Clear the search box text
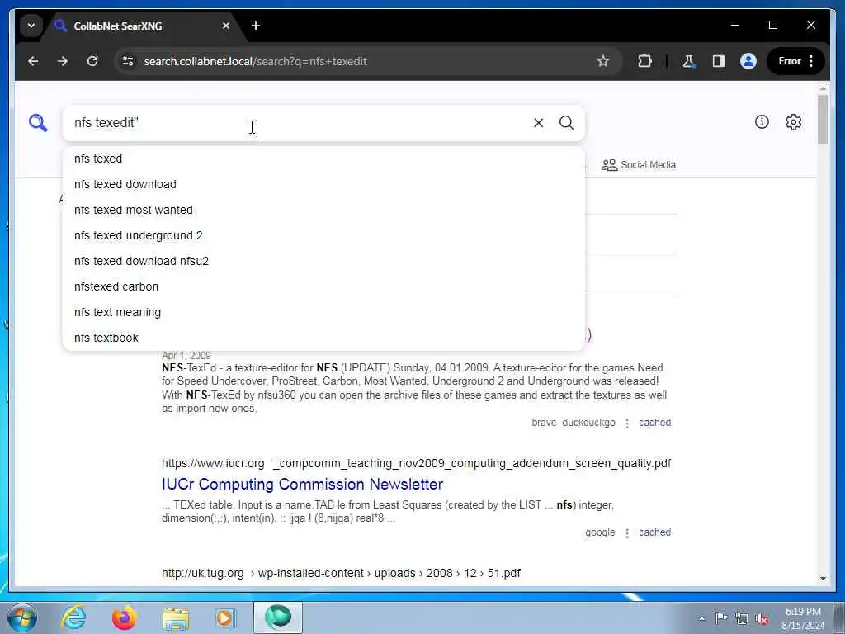The width and height of the screenshot is (845, 634). [x=538, y=123]
